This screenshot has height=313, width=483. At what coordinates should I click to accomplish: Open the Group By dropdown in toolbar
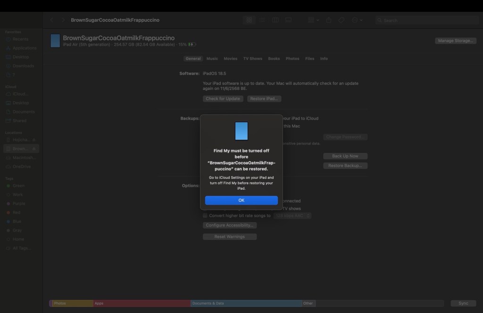[x=313, y=20]
